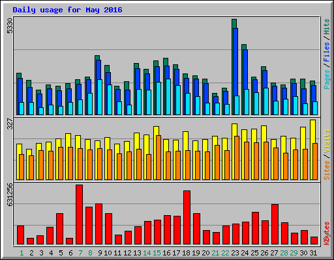334x260 pixels.
Task: Click the orange 'Sites' legend label
Action: point(327,170)
